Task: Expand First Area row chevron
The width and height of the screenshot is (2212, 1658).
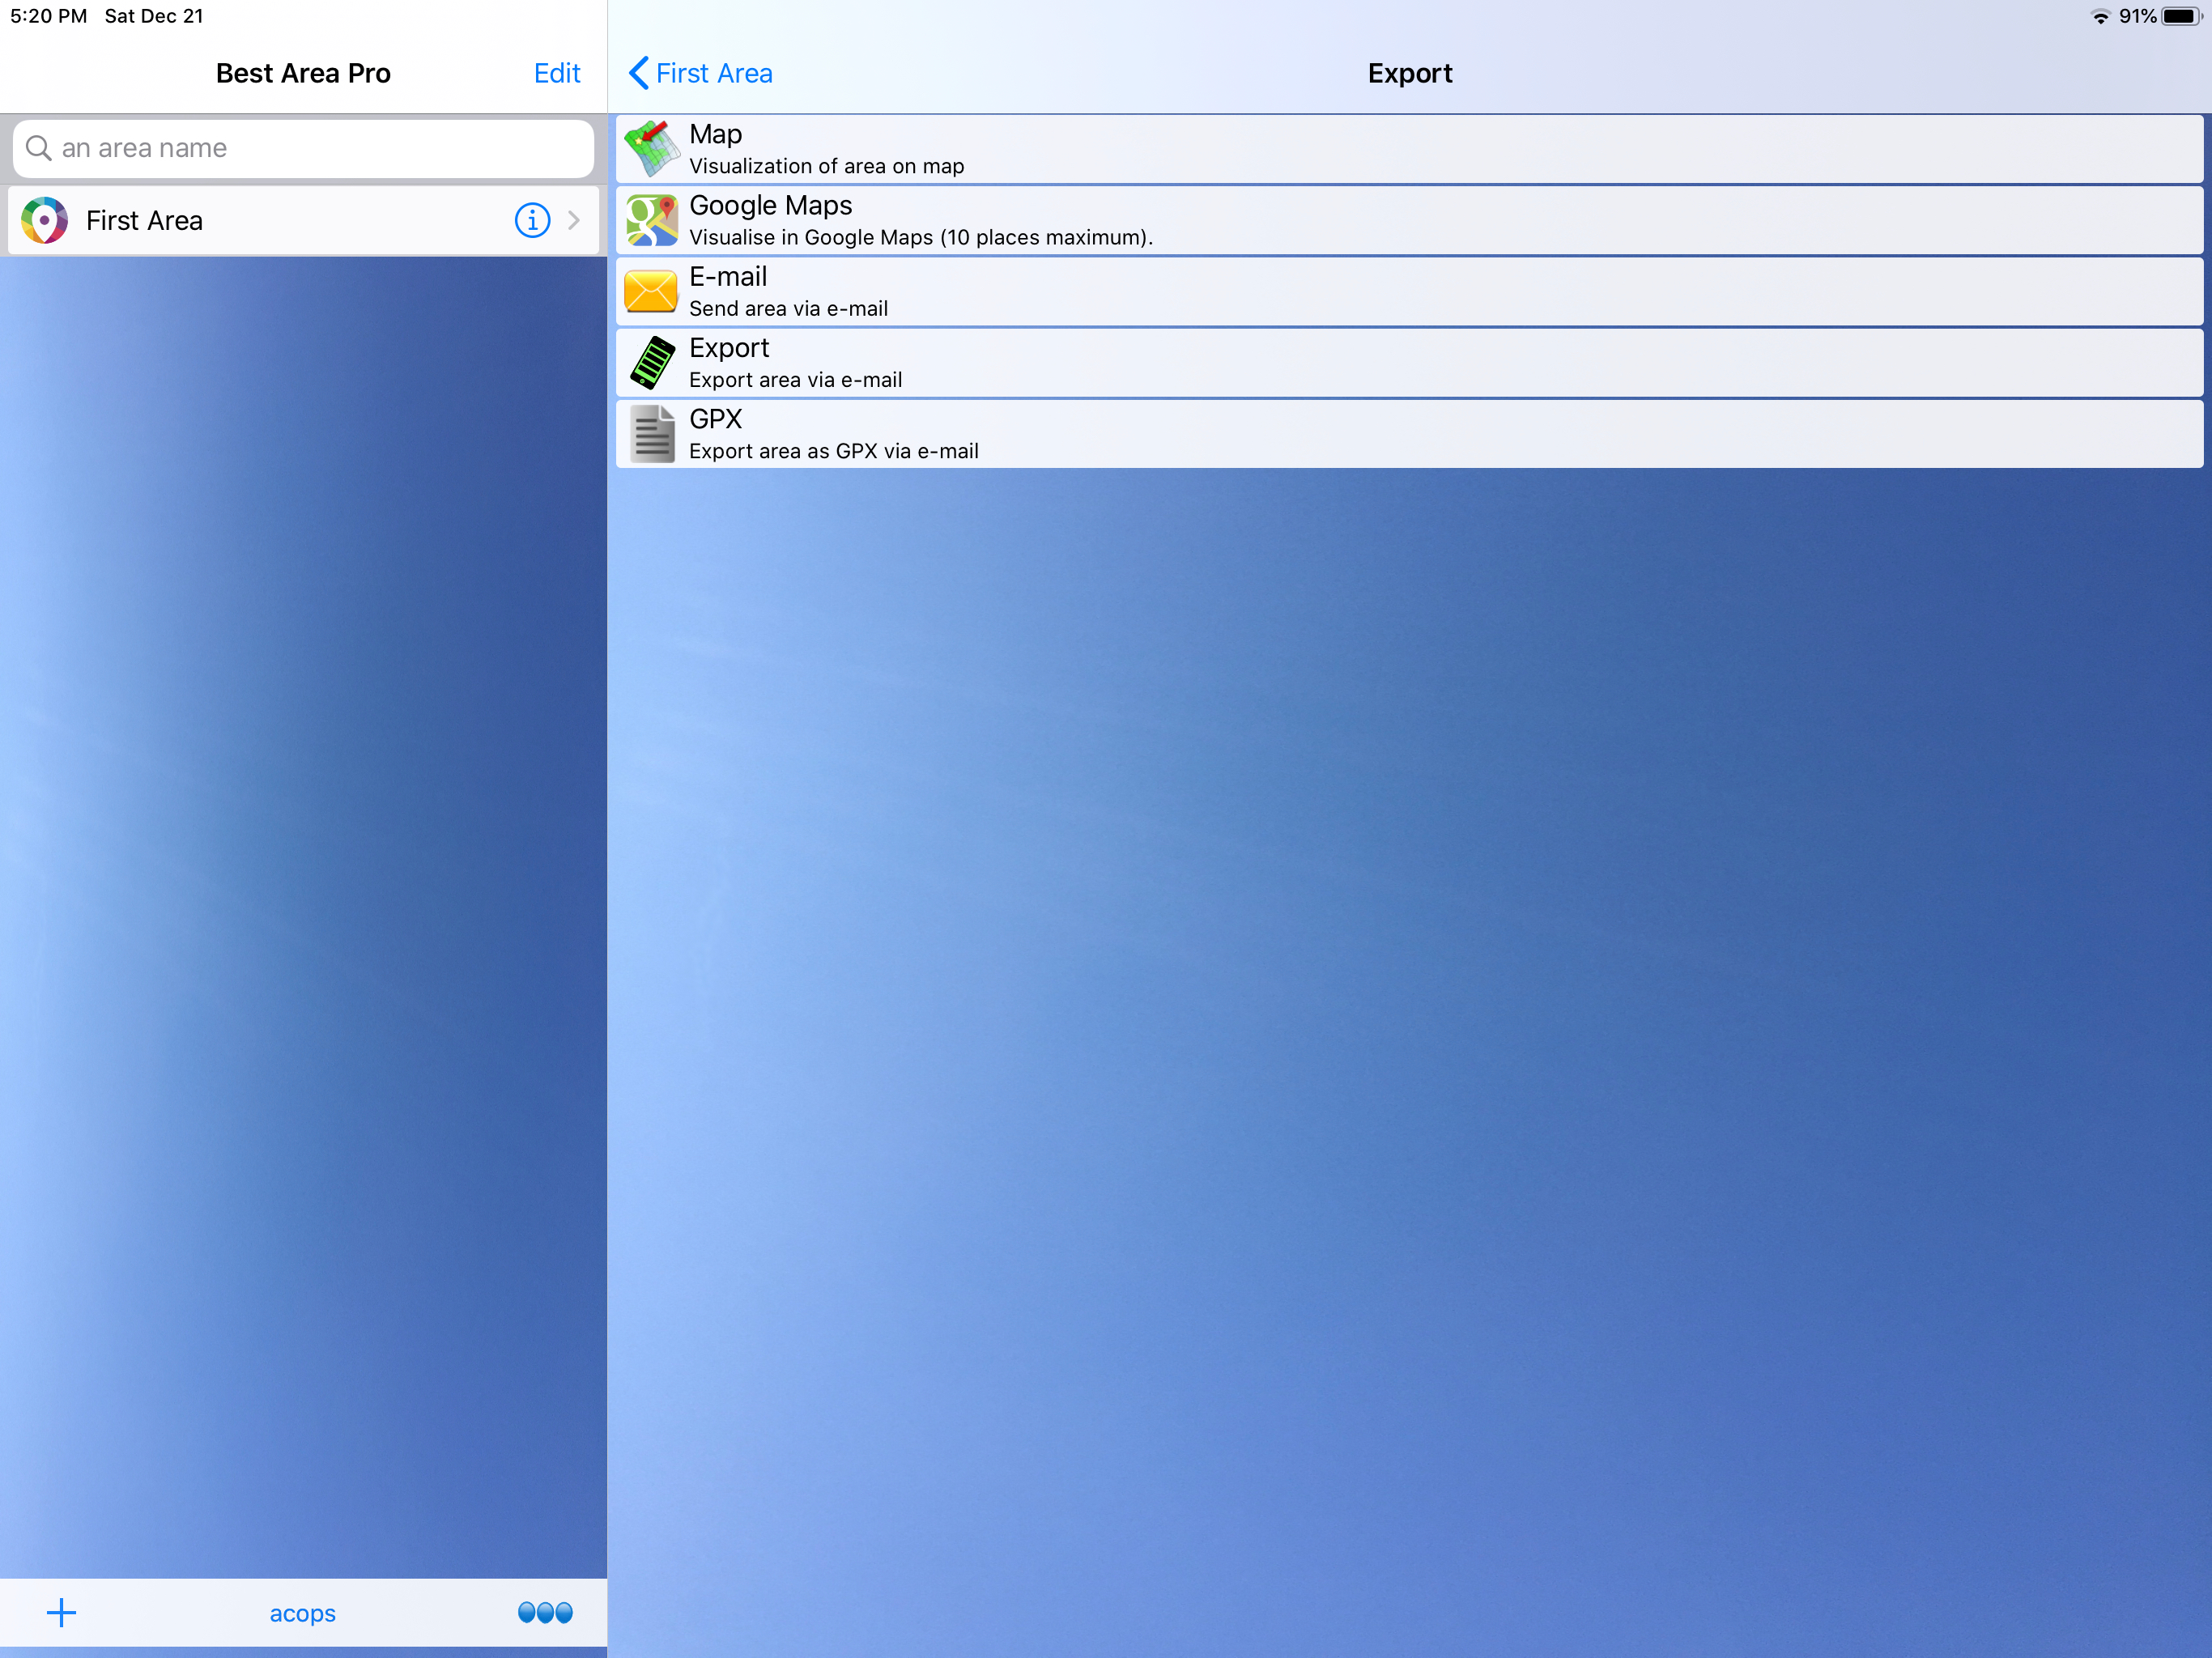Action: [x=574, y=220]
